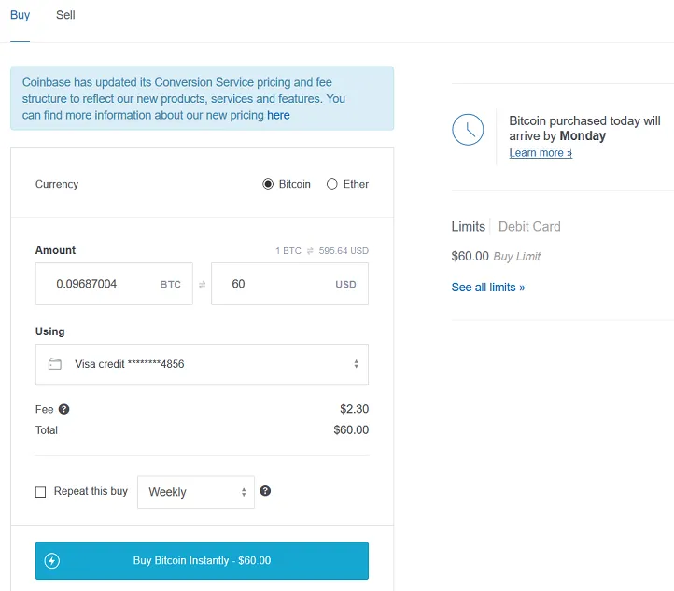
Task: Click the swap arrows between BTC and USD fields
Action: pos(202,284)
